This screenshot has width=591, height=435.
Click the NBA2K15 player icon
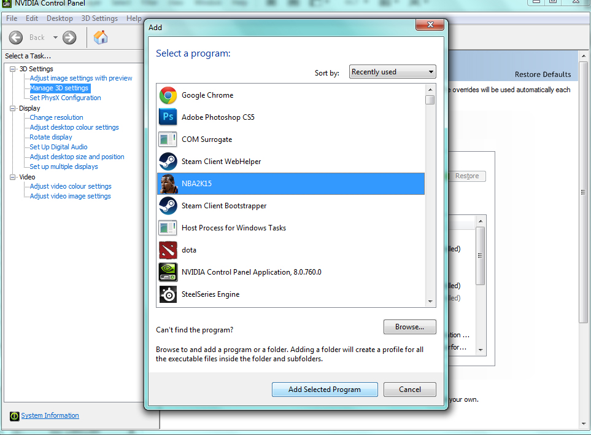coord(168,184)
